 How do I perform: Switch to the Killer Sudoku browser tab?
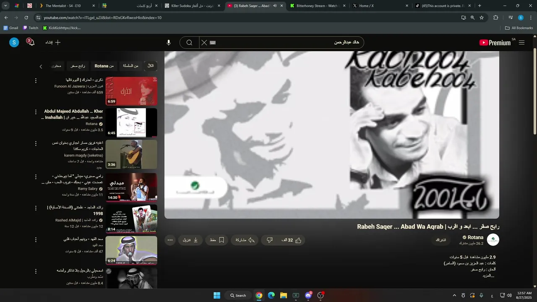(x=193, y=6)
